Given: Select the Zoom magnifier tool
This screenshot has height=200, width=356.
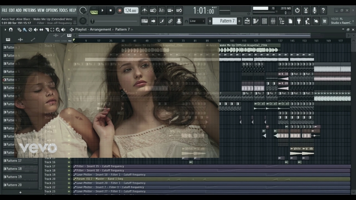Looking at the screenshot, I should tap(58, 30).
